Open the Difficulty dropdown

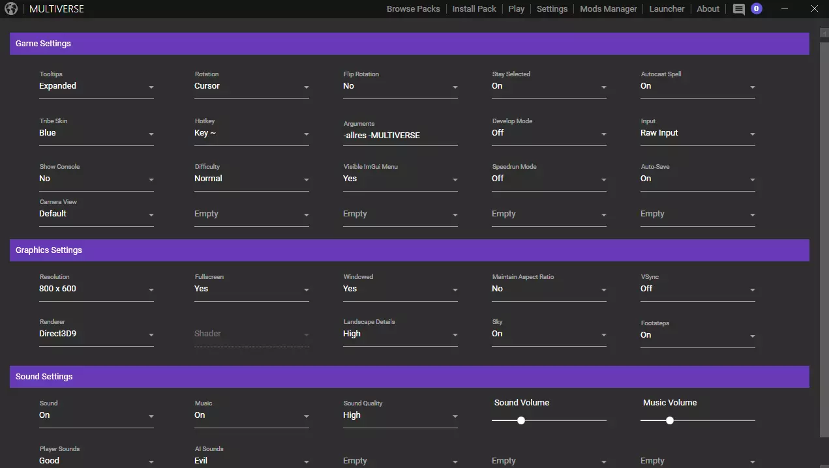tap(252, 179)
